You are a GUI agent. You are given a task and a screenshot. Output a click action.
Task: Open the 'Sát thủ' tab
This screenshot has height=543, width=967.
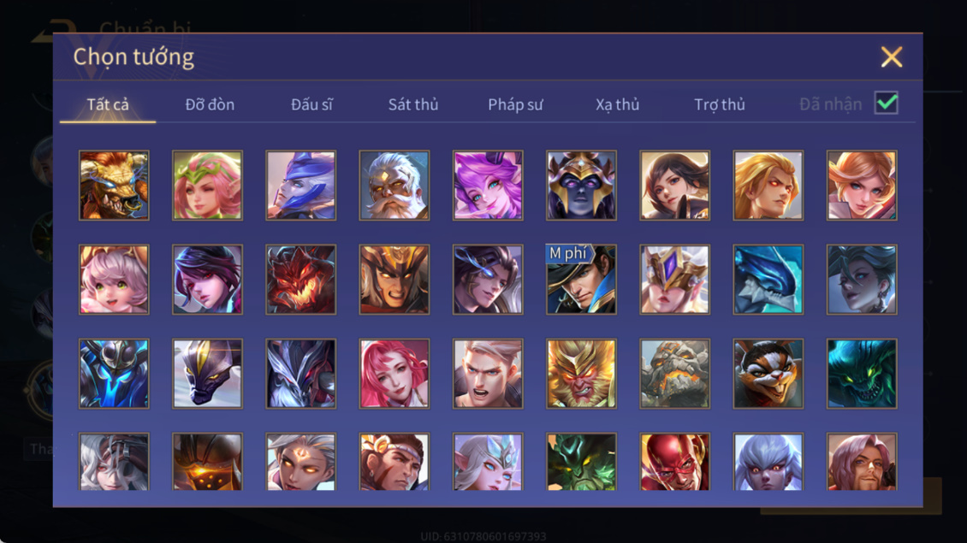point(413,104)
